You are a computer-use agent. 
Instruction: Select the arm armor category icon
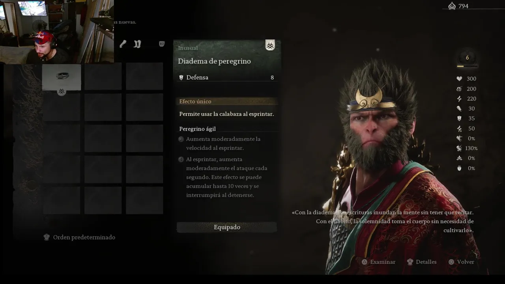tap(123, 44)
